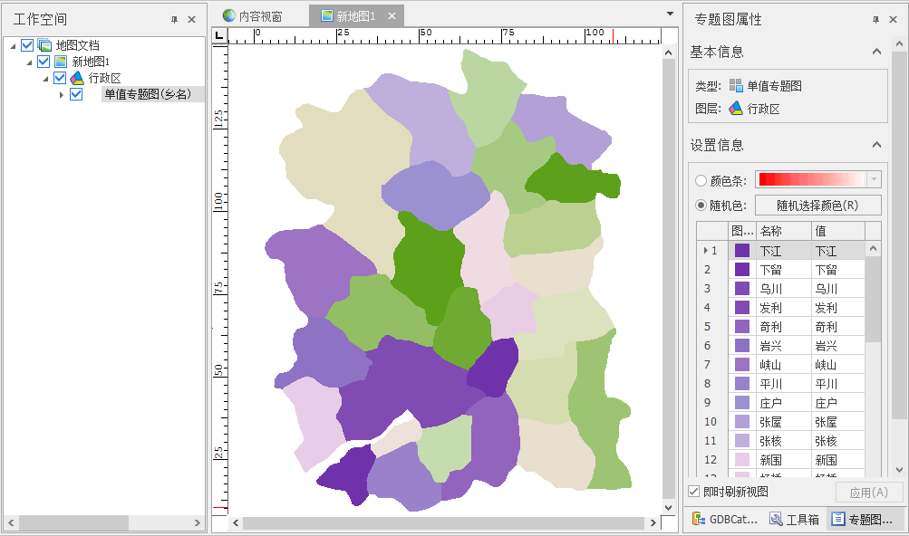Uncheck the 行政区 layer visibility checkbox
The width and height of the screenshot is (909, 536).
[60, 78]
